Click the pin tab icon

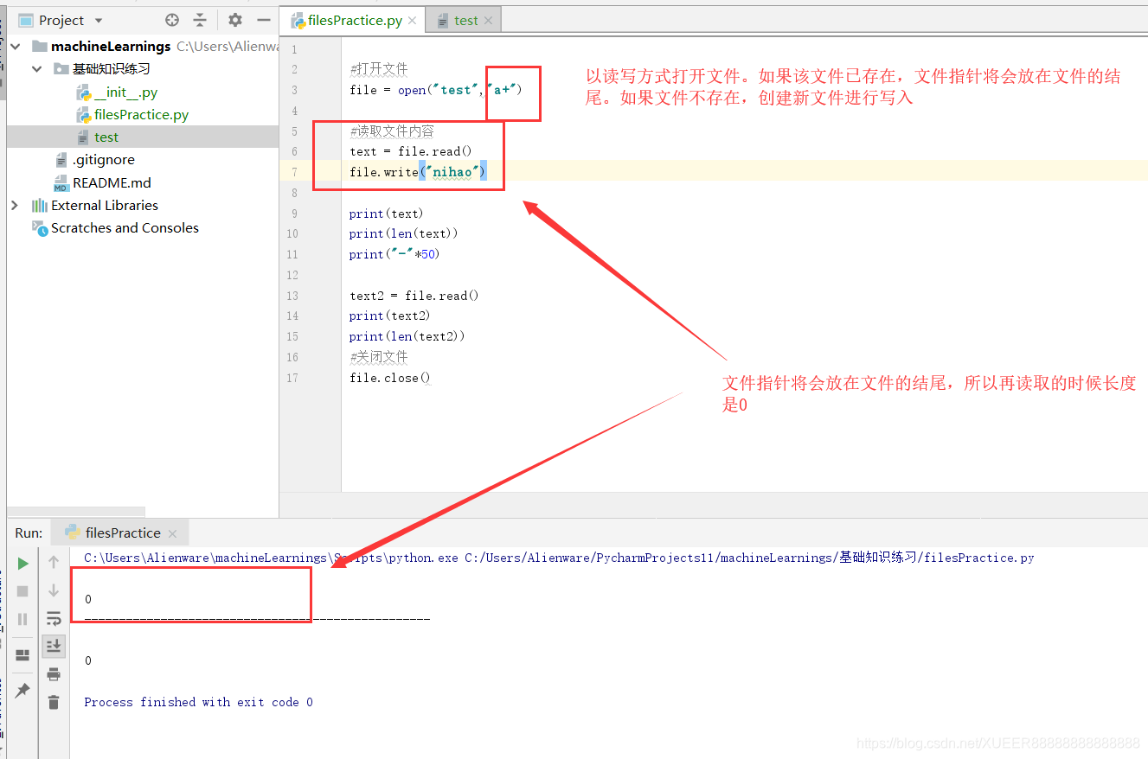click(23, 691)
